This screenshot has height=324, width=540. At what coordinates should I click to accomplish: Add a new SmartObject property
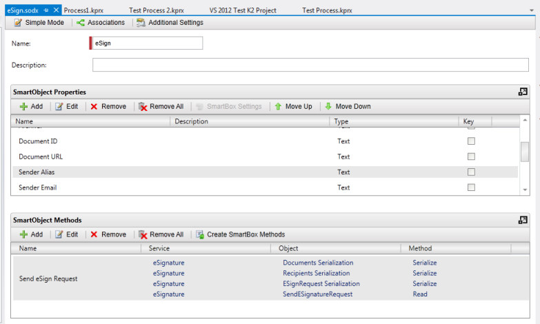click(x=30, y=107)
